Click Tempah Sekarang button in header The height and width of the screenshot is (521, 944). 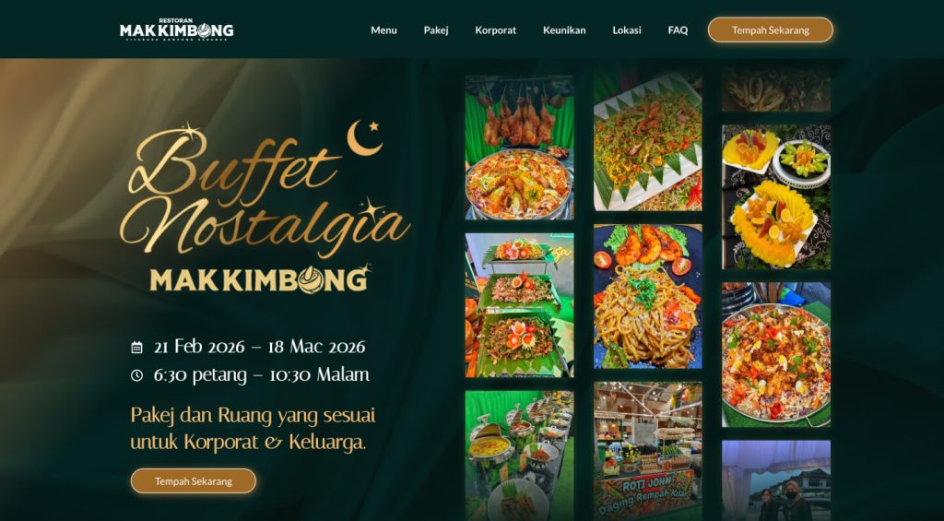tap(771, 30)
